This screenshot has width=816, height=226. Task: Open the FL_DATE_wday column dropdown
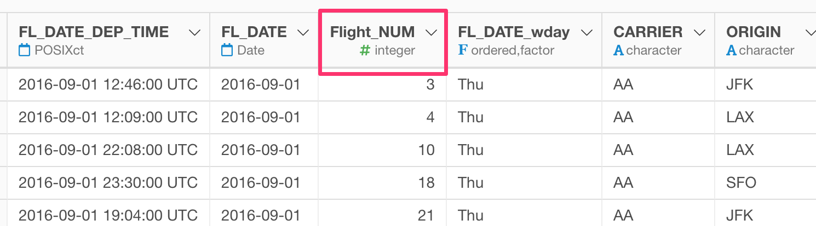(x=587, y=33)
